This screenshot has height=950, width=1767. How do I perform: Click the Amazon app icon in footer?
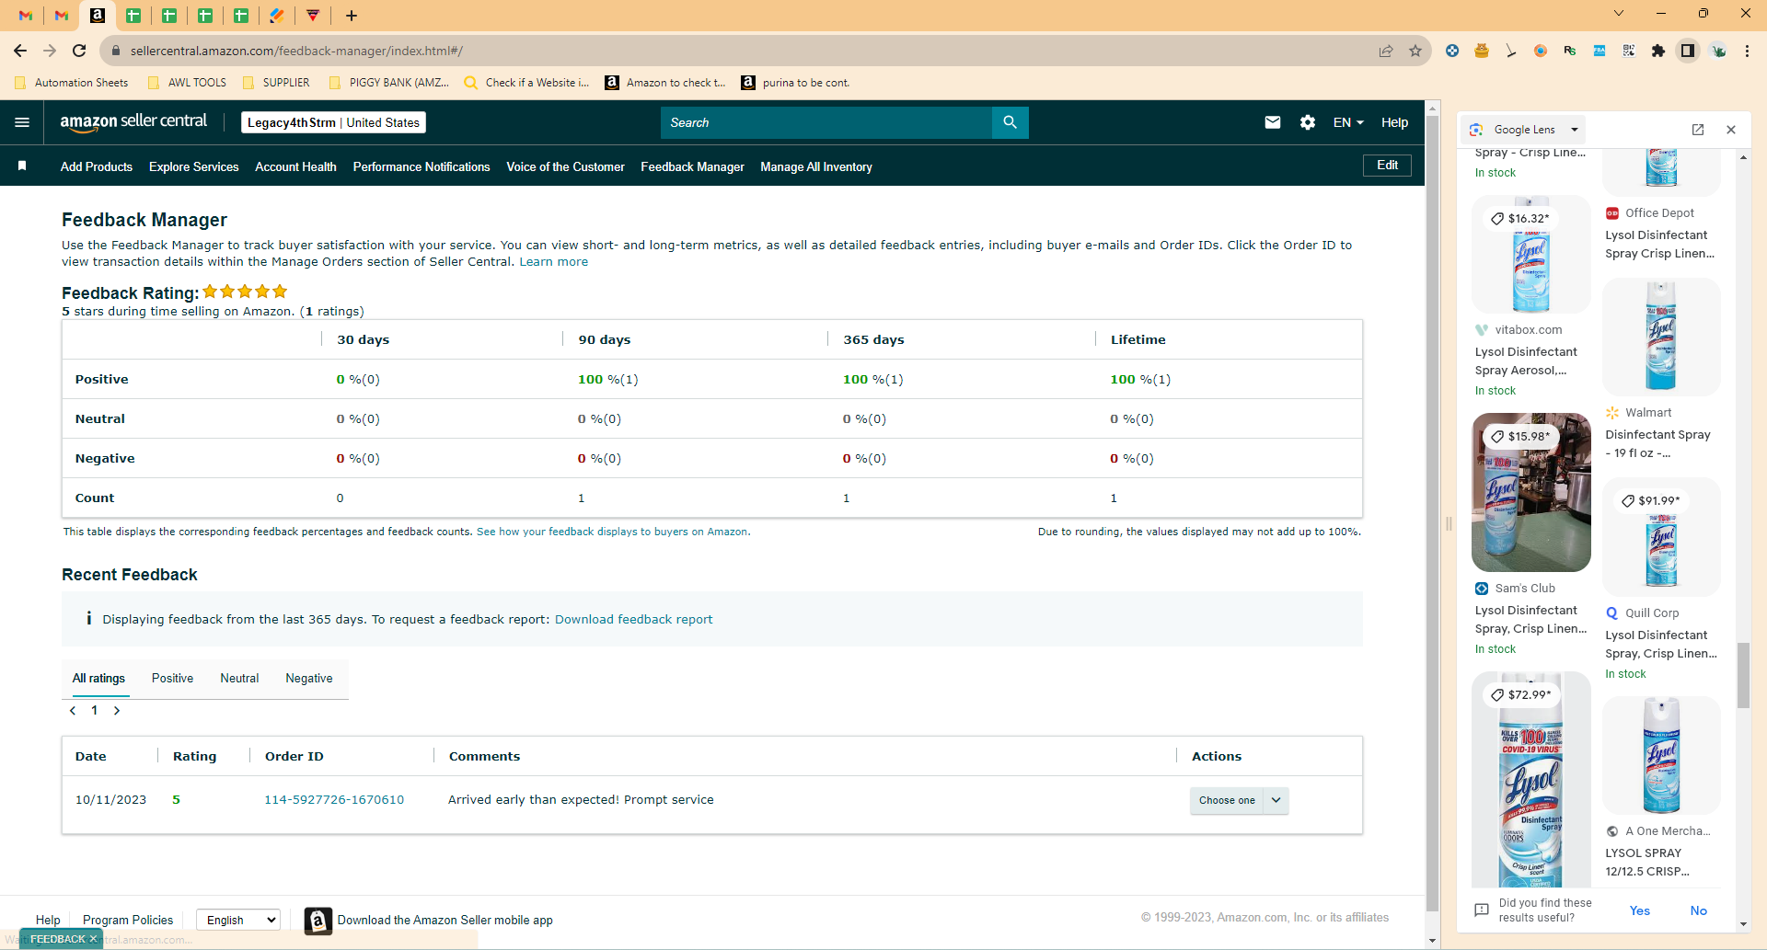[x=318, y=921]
